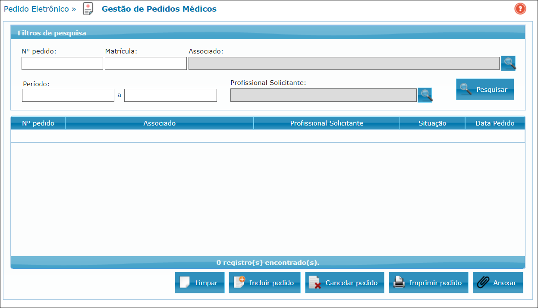Open Profissional Solicitante search magnifier icon
The height and width of the screenshot is (308, 538).
click(425, 95)
